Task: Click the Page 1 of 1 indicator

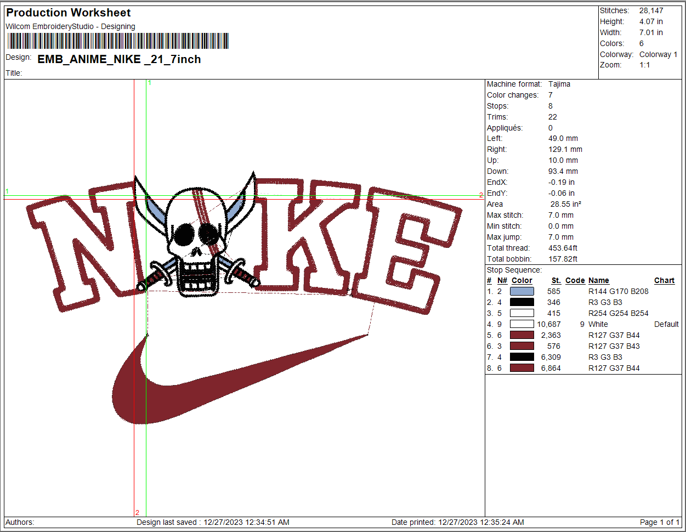Action: tap(659, 522)
